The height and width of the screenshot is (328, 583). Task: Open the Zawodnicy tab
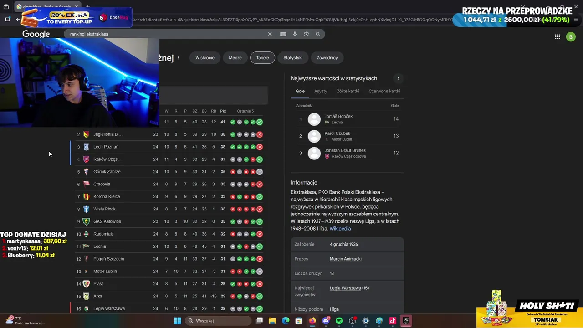tap(327, 58)
